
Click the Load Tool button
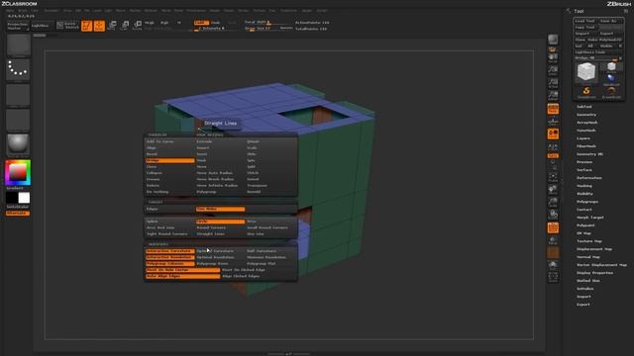pyautogui.click(x=585, y=21)
